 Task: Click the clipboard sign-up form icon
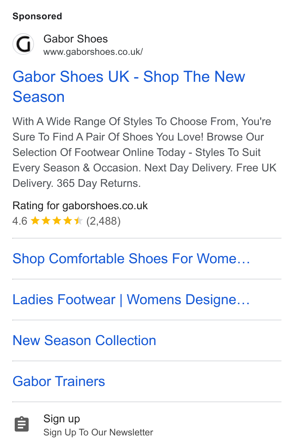[22, 425]
